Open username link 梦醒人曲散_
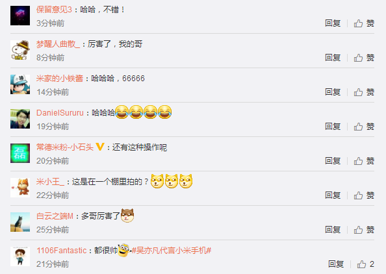 pos(58,44)
